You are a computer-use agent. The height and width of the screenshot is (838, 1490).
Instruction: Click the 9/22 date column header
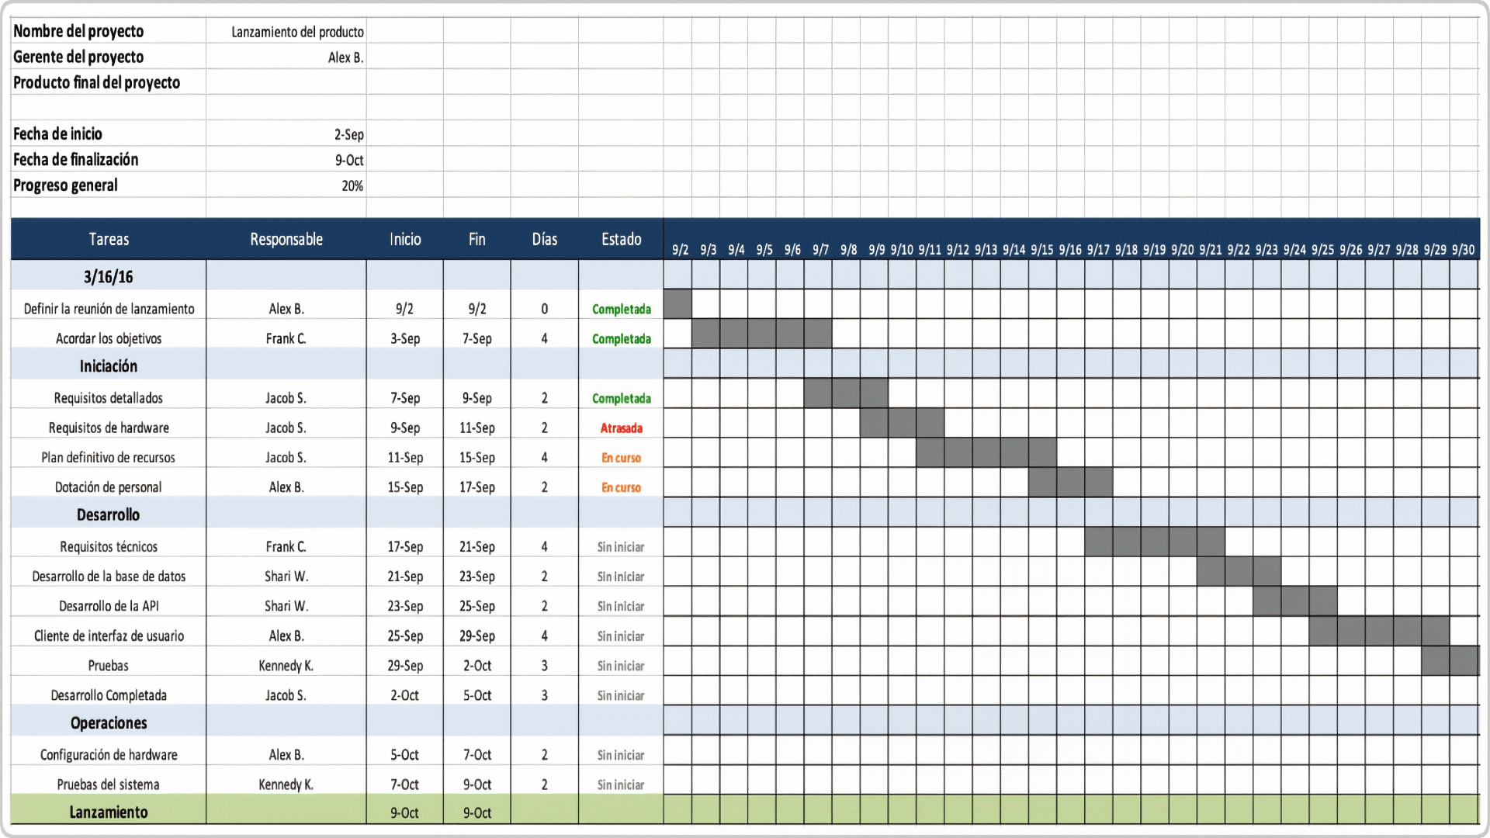tap(1239, 249)
